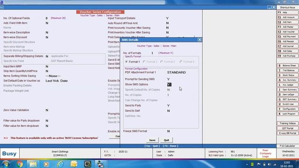Open the mail envelope taskbar icon
Image resolution: width=299 pixels, height=168 pixels.
coord(74,164)
